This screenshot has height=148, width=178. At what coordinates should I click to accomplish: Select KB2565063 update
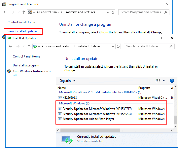(70, 98)
